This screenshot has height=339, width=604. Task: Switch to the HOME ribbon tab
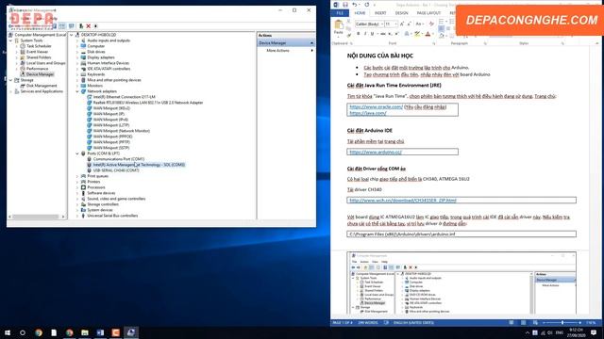pyautogui.click(x=360, y=13)
